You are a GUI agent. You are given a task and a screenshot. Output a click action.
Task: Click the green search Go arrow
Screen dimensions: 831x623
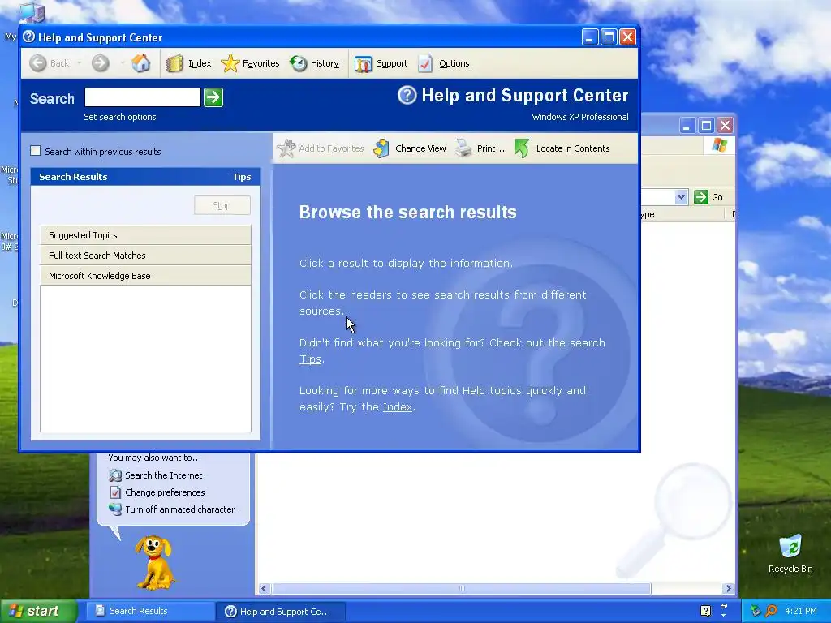[213, 97]
